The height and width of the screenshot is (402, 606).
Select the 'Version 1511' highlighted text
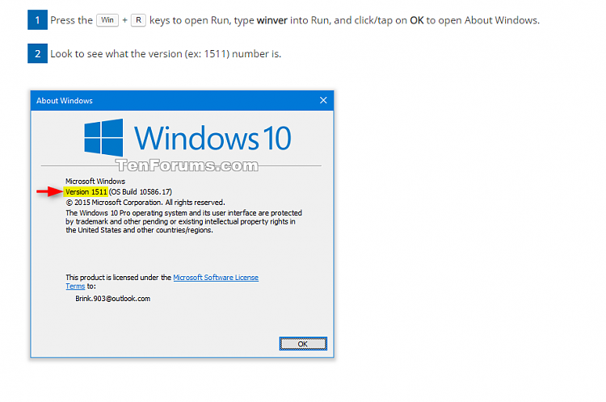[x=86, y=191]
